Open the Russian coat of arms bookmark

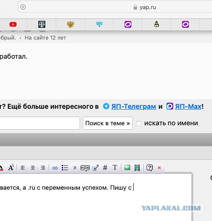pyautogui.click(x=71, y=24)
